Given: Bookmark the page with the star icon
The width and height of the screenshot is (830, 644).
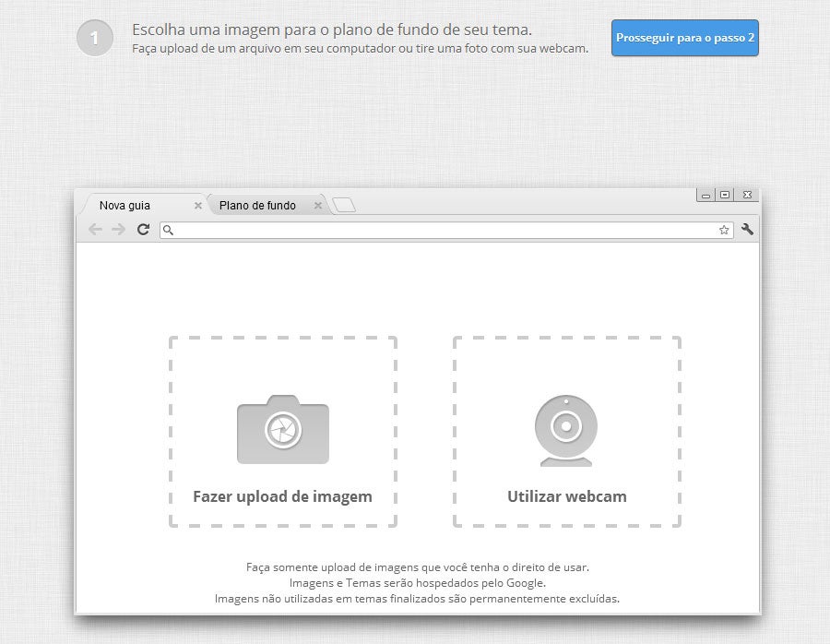Looking at the screenshot, I should click(724, 230).
